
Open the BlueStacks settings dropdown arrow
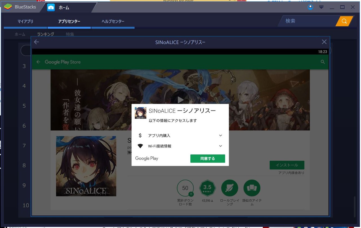point(321,7)
